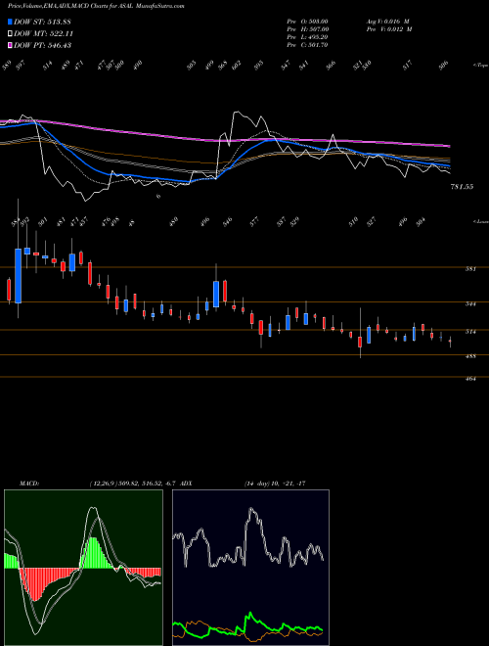Select the 'DOW PT: 546.43' legend text
The image size is (489, 646).
click(42, 45)
